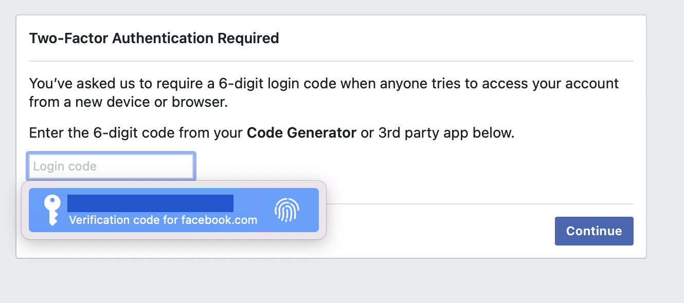Click the redacted account name bar
This screenshot has width=684, height=303.
coord(150,203)
